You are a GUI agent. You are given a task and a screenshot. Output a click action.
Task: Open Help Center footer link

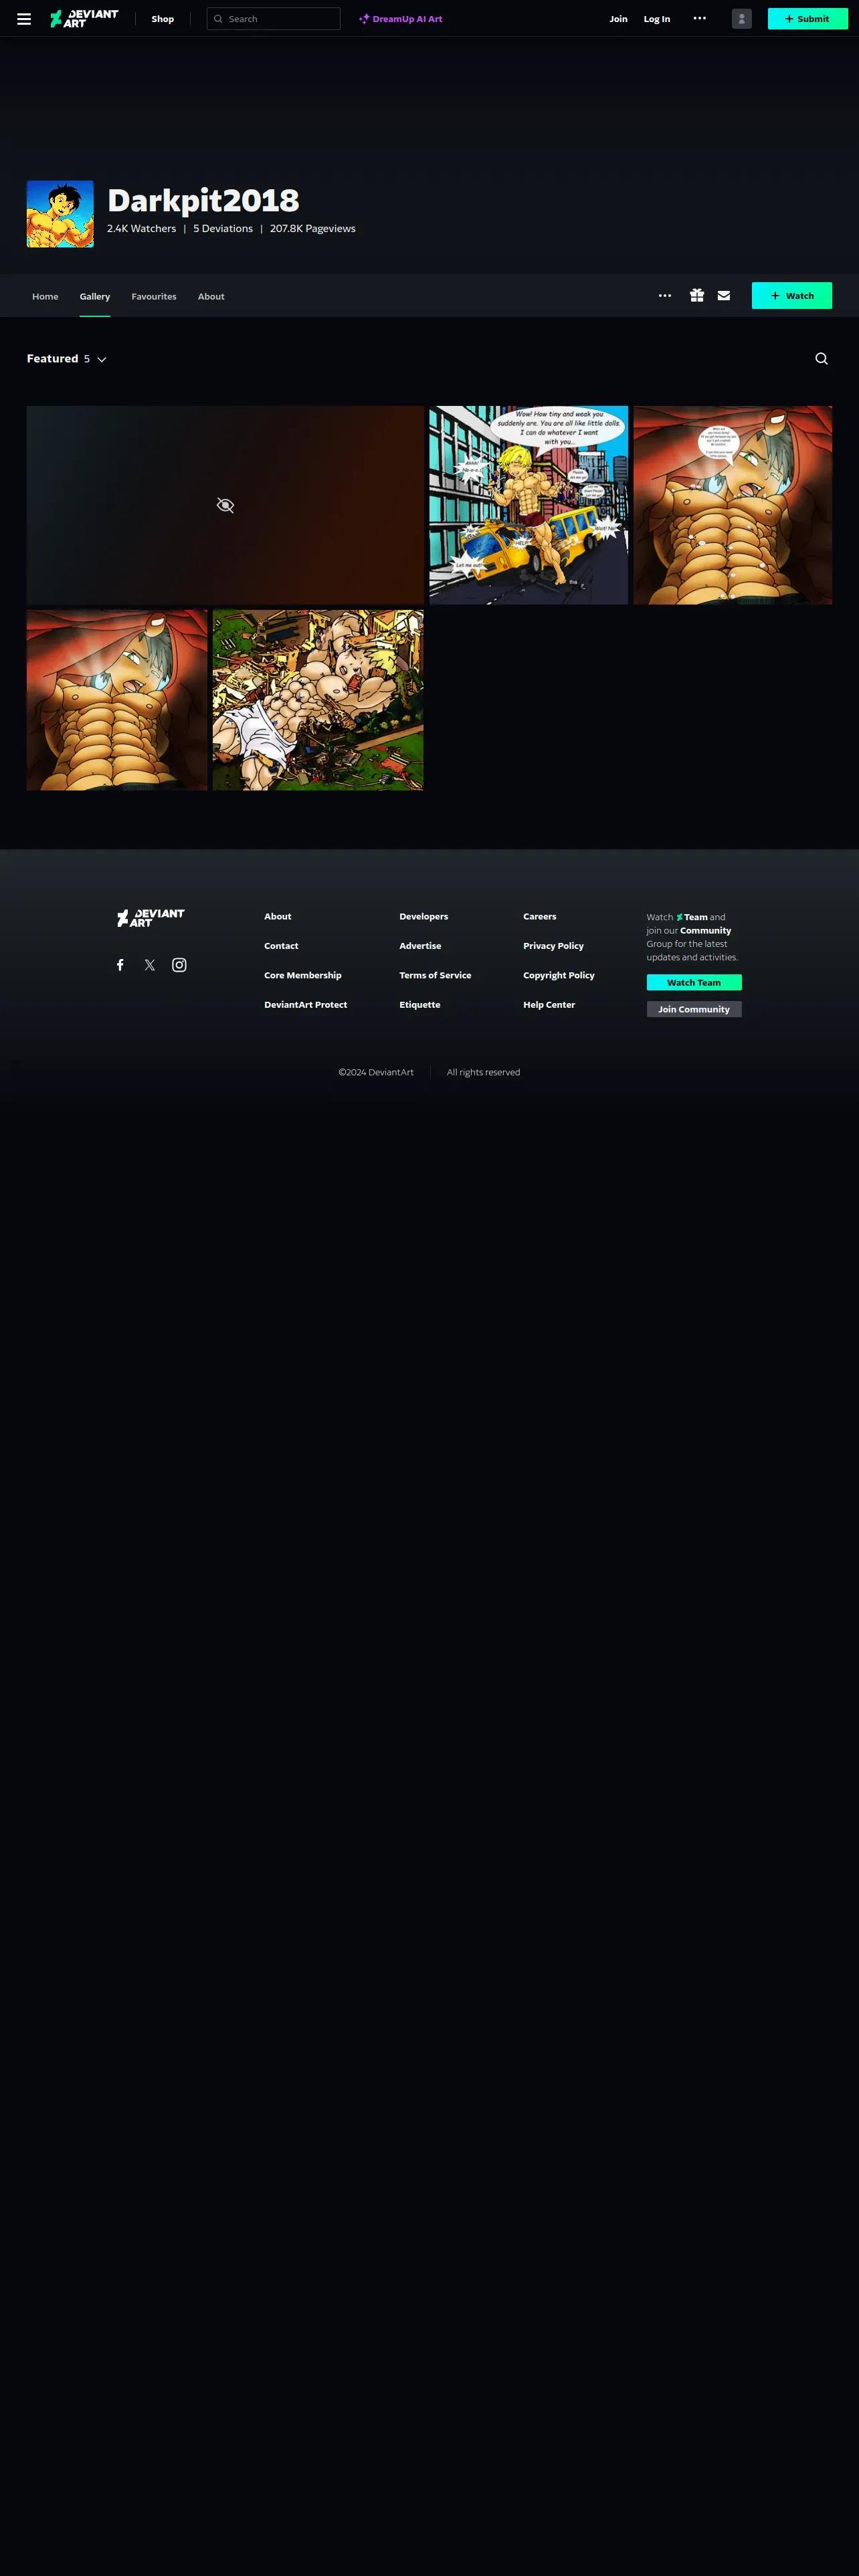click(x=549, y=1005)
